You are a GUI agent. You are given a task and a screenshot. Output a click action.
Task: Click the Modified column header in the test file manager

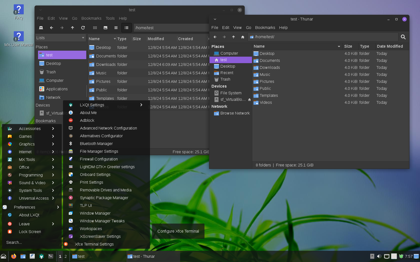[161, 39]
